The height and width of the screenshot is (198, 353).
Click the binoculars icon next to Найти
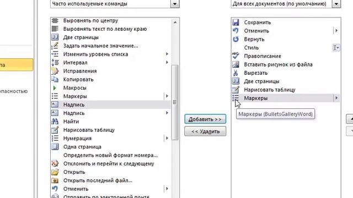(55, 122)
